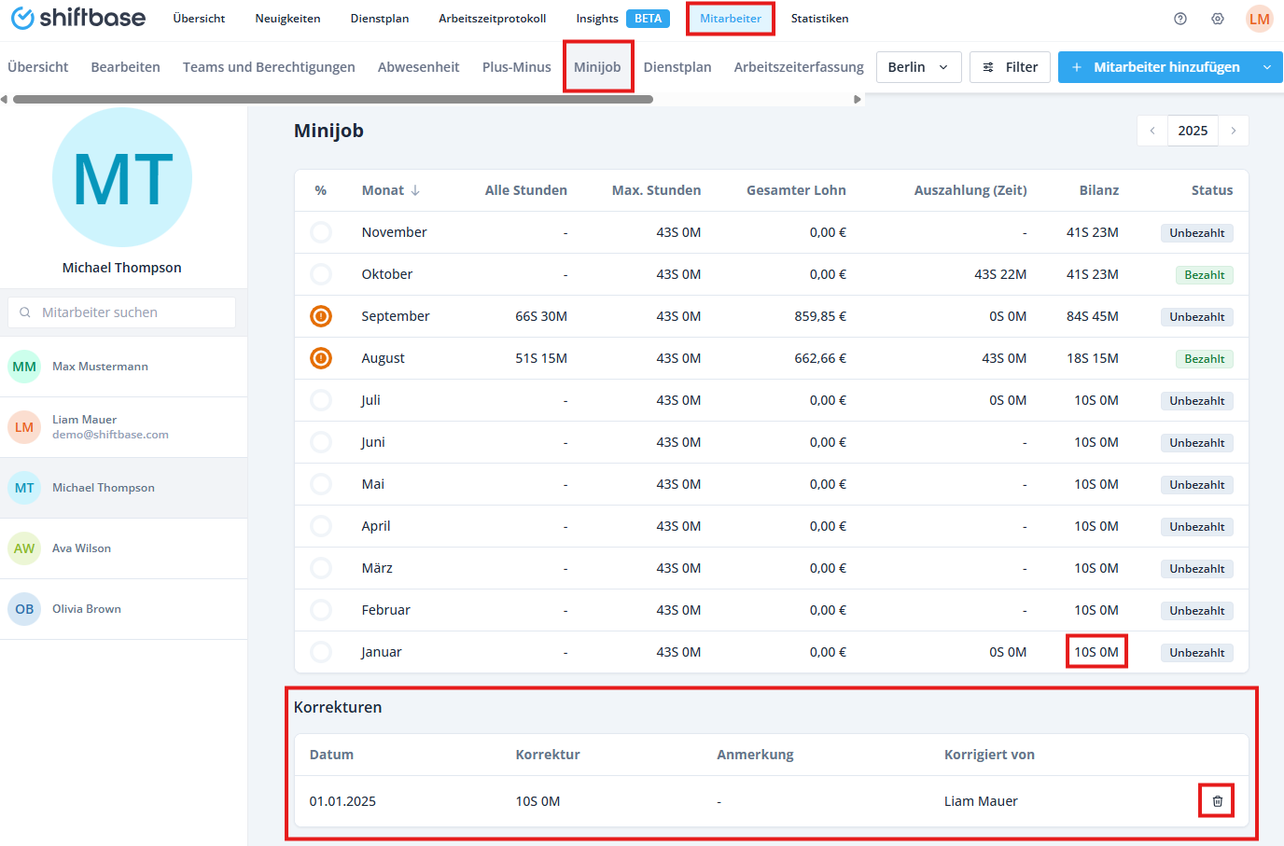Select employee Ava Wilson in sidebar

click(x=81, y=548)
